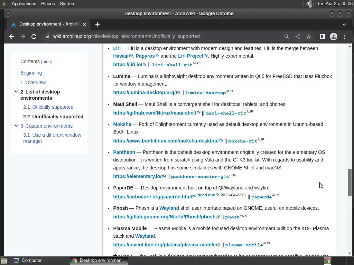Open the Applications menu
The image size is (354, 265).
click(24, 3)
